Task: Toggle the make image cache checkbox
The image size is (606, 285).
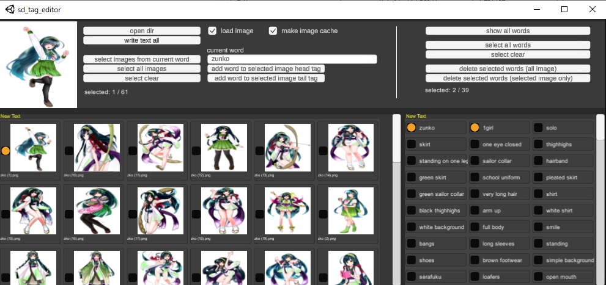Action: 273,31
